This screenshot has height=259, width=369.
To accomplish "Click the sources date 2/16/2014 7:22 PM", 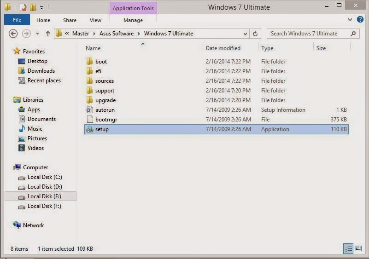I will tap(228, 81).
